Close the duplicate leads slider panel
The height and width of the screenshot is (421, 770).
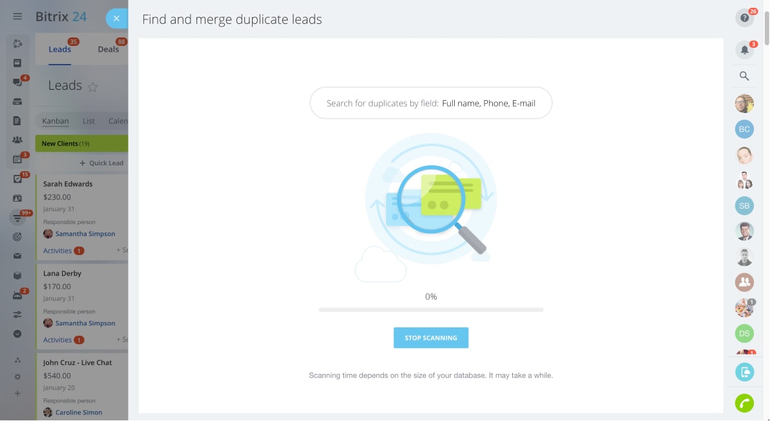click(x=116, y=19)
